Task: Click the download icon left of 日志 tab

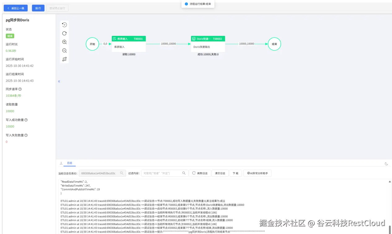Action: click(x=61, y=163)
